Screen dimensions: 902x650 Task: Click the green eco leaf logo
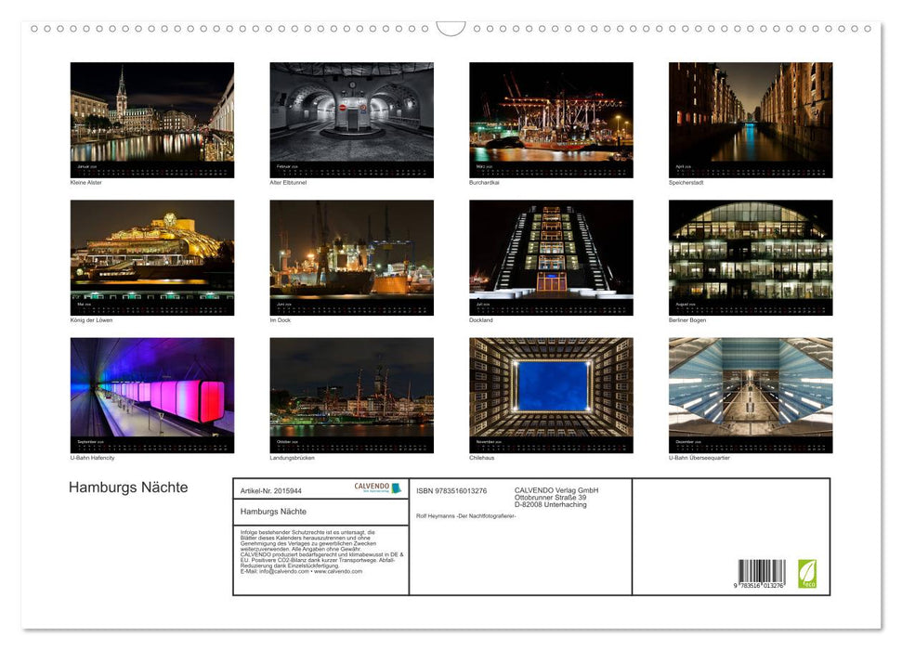coord(807,573)
